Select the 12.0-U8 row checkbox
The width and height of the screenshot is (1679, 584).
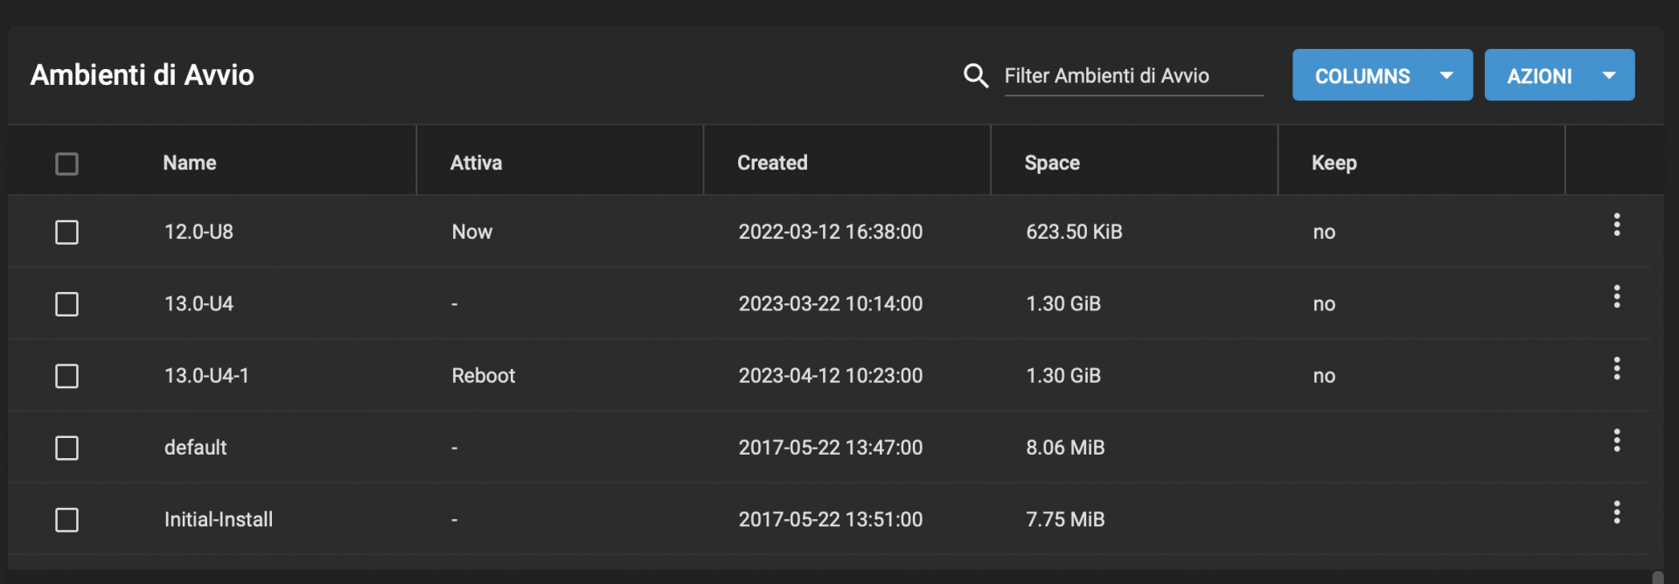point(66,232)
